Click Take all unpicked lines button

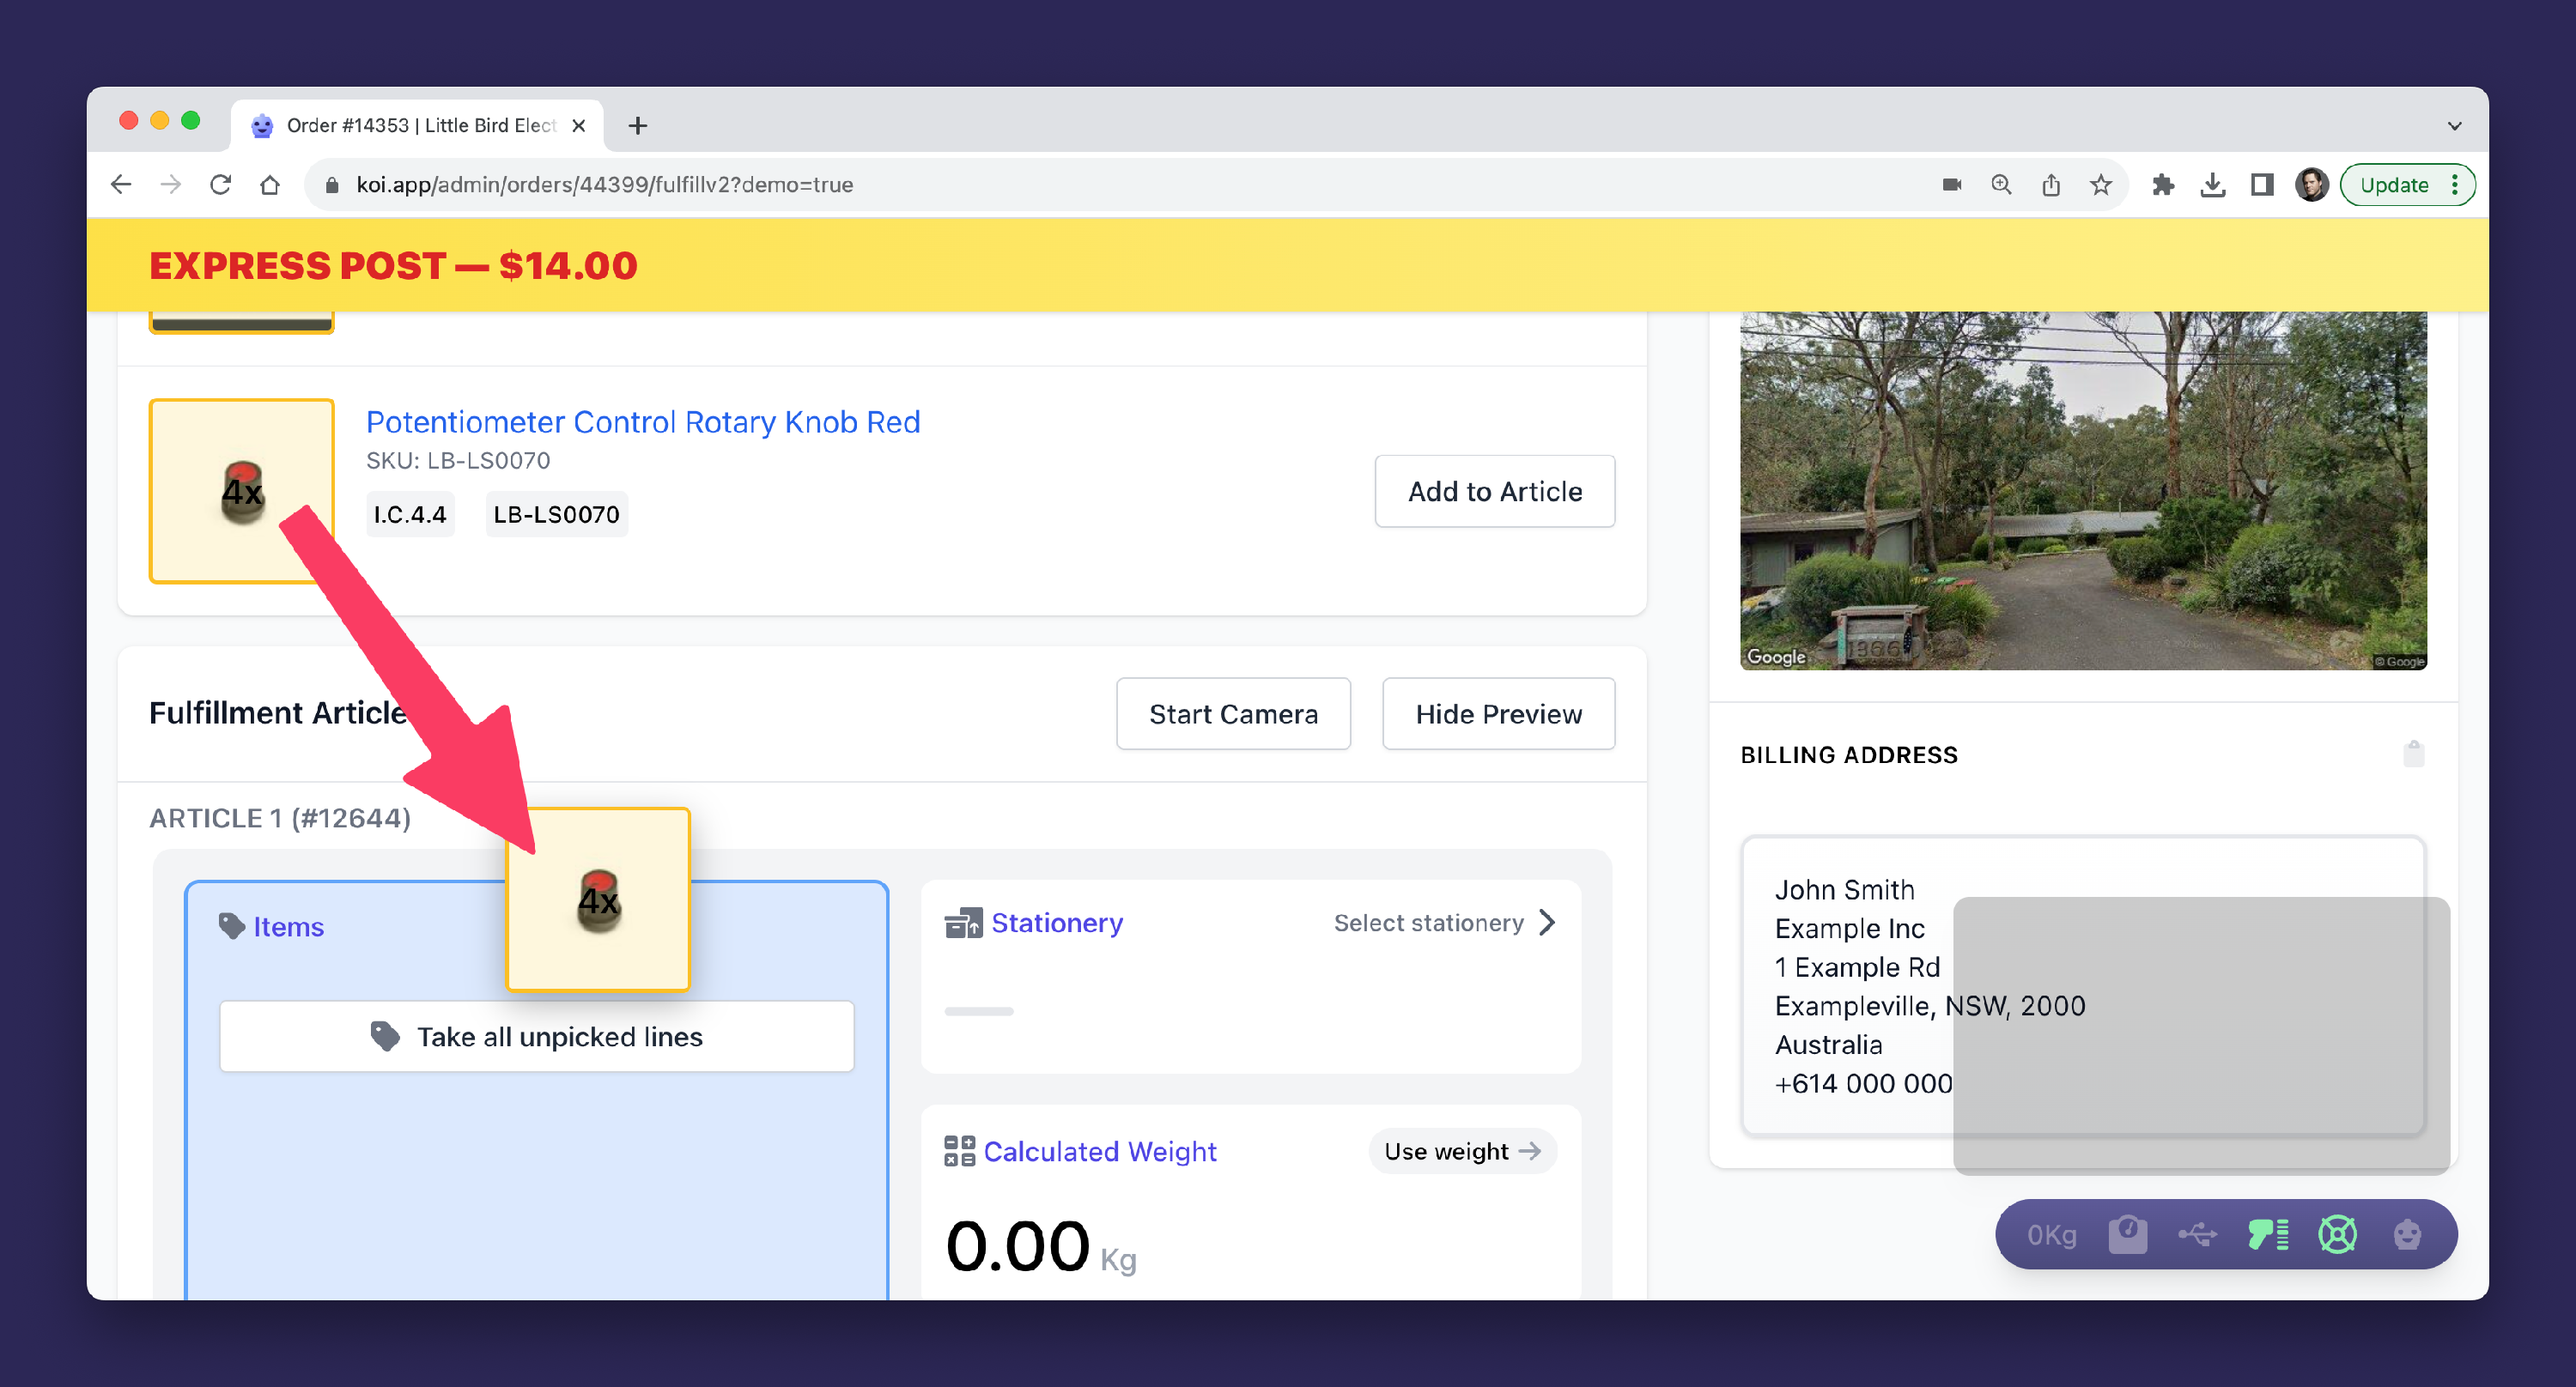pyautogui.click(x=536, y=1036)
